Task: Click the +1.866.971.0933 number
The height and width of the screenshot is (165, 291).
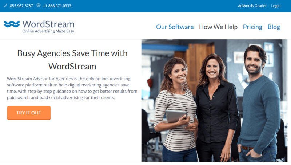Action: click(57, 6)
